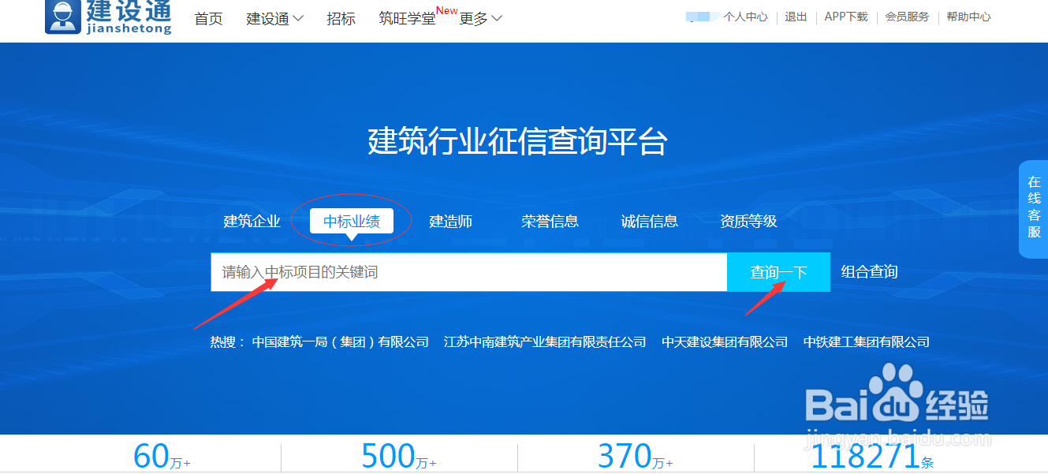Select the 诚信信息 tab

649,222
